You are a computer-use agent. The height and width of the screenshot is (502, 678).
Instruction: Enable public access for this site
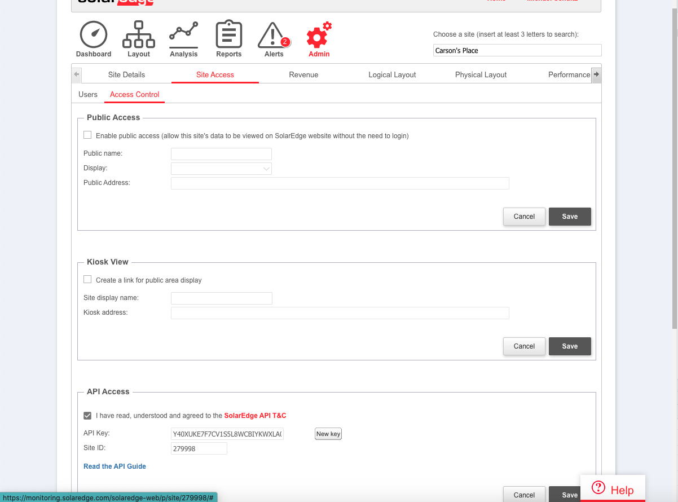coord(87,135)
